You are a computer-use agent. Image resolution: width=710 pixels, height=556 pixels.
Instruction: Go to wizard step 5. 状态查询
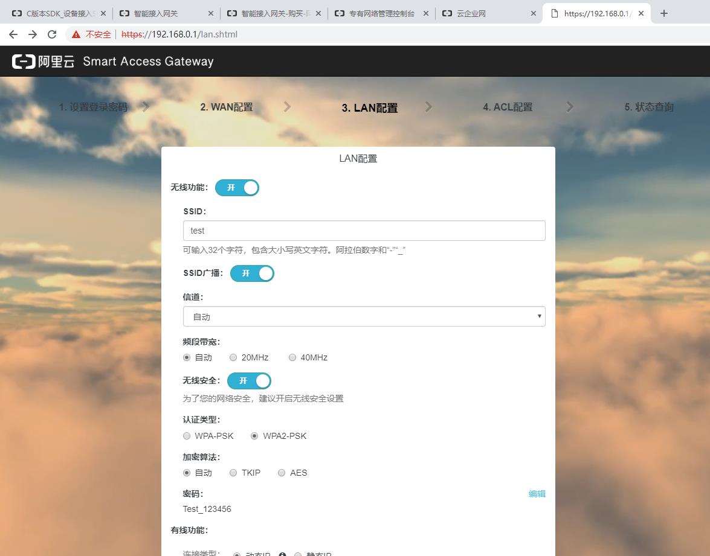pyautogui.click(x=649, y=107)
